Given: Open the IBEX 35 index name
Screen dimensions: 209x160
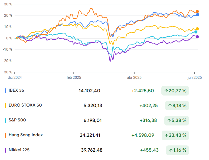Looking at the screenshot, I should 16,90.
